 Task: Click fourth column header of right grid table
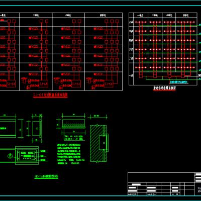185,15
